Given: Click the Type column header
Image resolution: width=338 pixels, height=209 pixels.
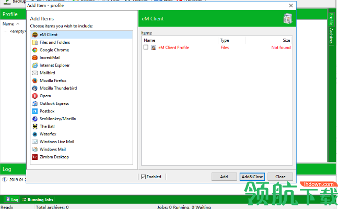Looking at the screenshot, I should pyautogui.click(x=232, y=40).
